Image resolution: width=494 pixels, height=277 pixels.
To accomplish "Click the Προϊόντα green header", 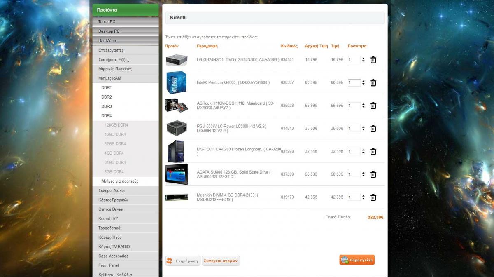I will pos(126,10).
